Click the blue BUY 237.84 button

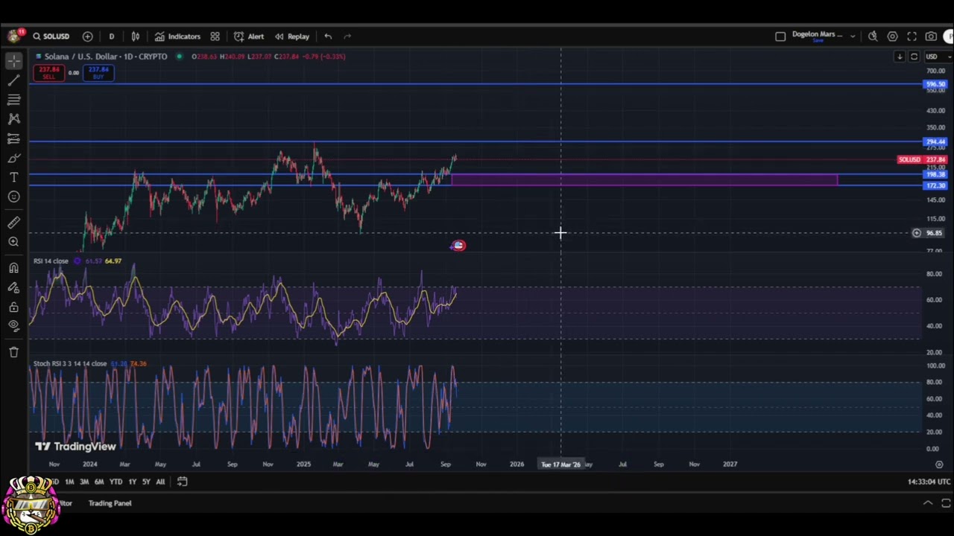(x=98, y=72)
